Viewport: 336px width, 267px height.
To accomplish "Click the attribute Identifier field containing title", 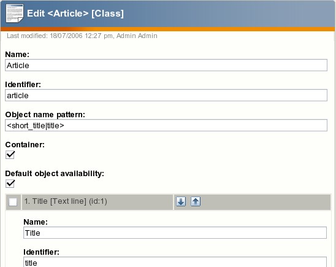I will point(175,262).
